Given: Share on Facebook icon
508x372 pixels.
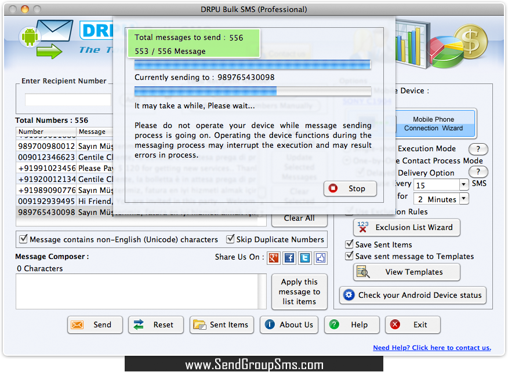Looking at the screenshot, I should 289,258.
